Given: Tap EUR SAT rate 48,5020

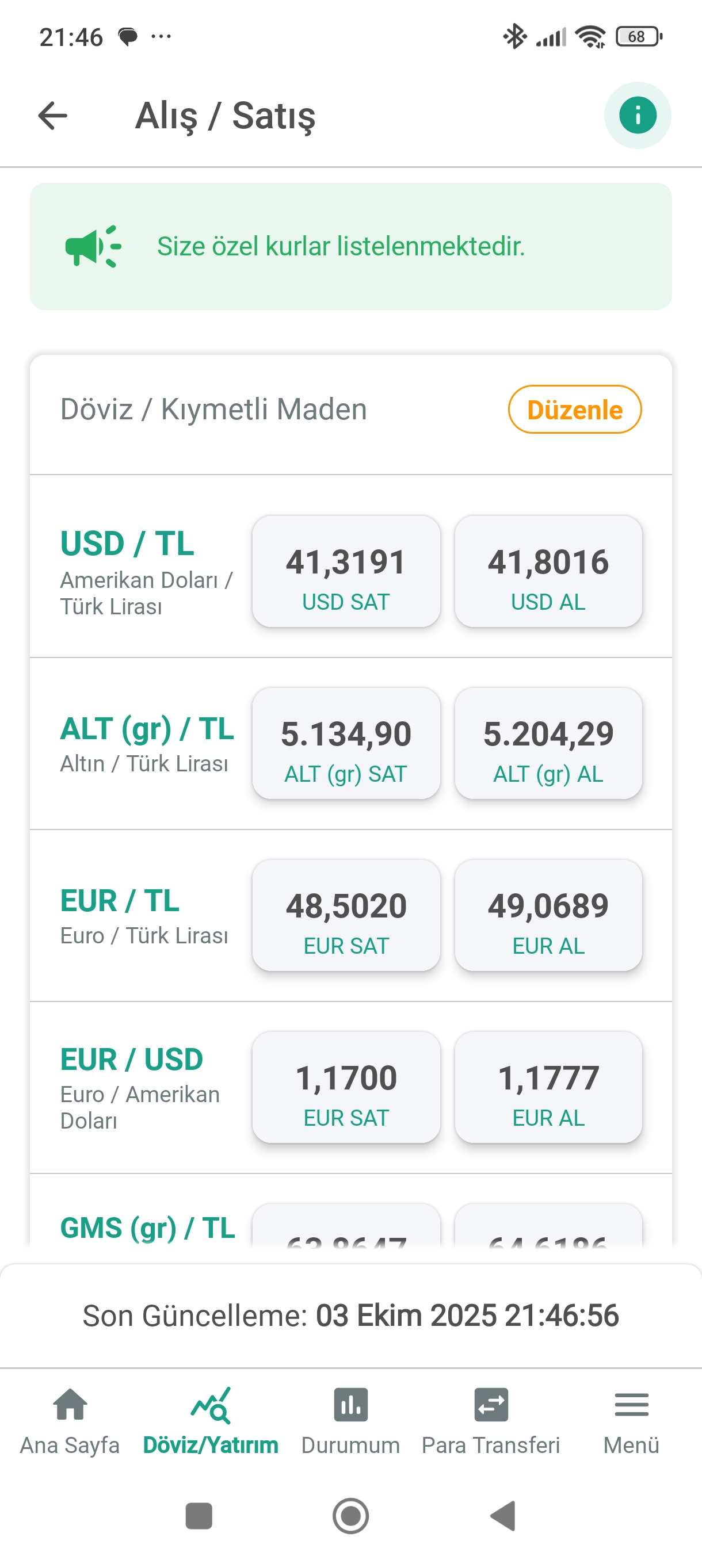Looking at the screenshot, I should tap(346, 915).
